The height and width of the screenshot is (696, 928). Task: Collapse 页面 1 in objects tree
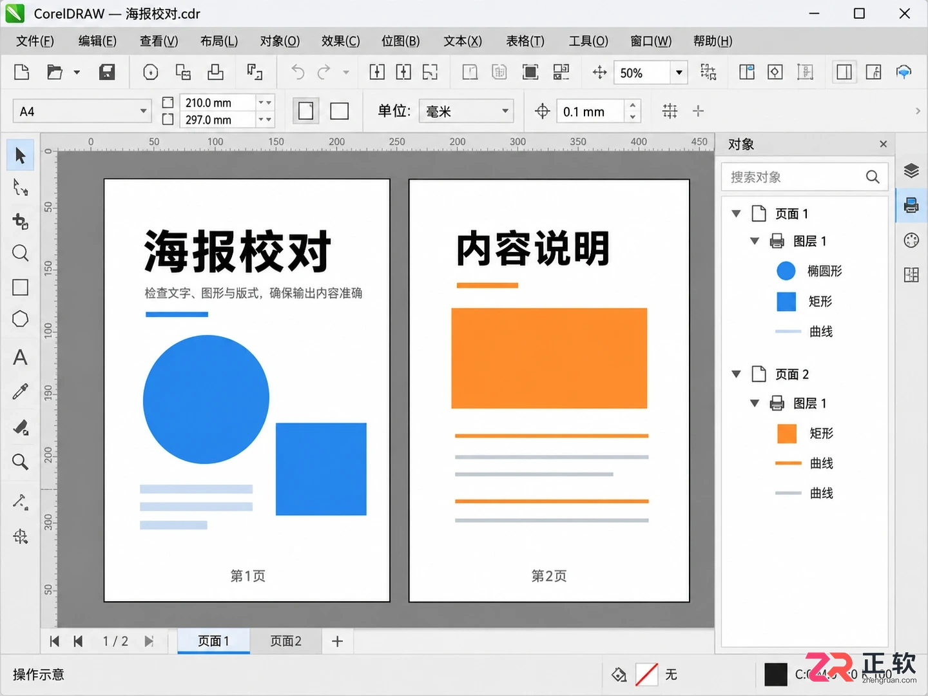click(x=737, y=213)
